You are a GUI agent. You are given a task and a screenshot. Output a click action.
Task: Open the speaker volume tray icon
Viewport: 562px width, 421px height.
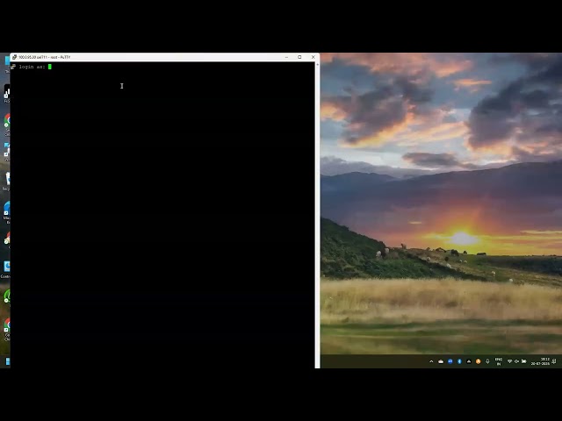(x=516, y=361)
